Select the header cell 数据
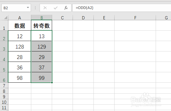The image size is (171, 111). click(x=20, y=25)
